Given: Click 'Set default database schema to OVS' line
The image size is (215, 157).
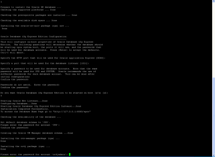Looking at the screenshot, I should coord(25,122).
